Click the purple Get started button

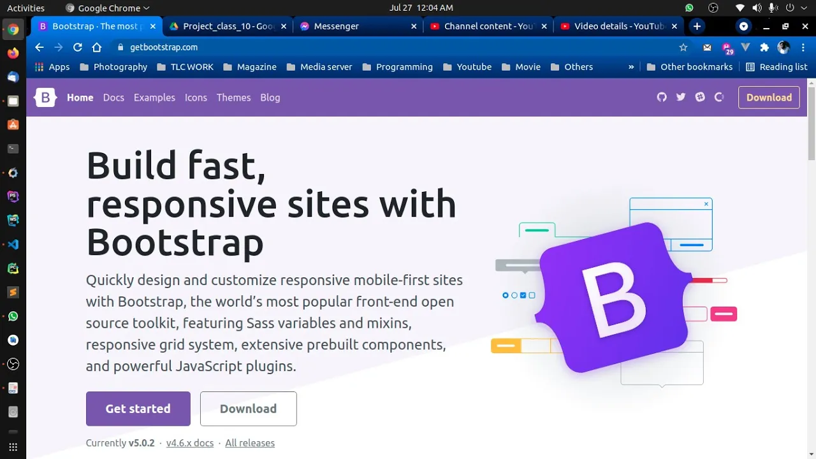pos(138,409)
